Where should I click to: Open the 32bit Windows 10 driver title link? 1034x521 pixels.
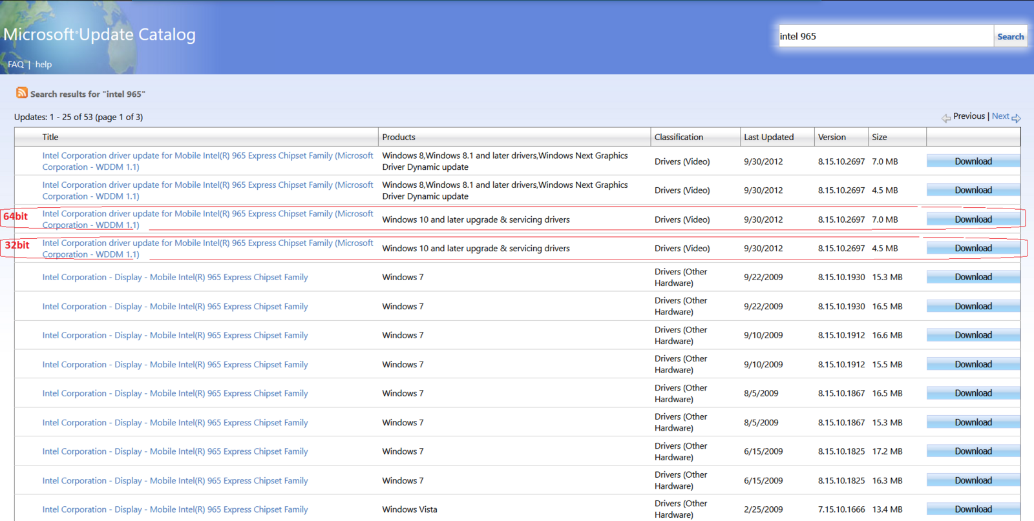pyautogui.click(x=207, y=249)
